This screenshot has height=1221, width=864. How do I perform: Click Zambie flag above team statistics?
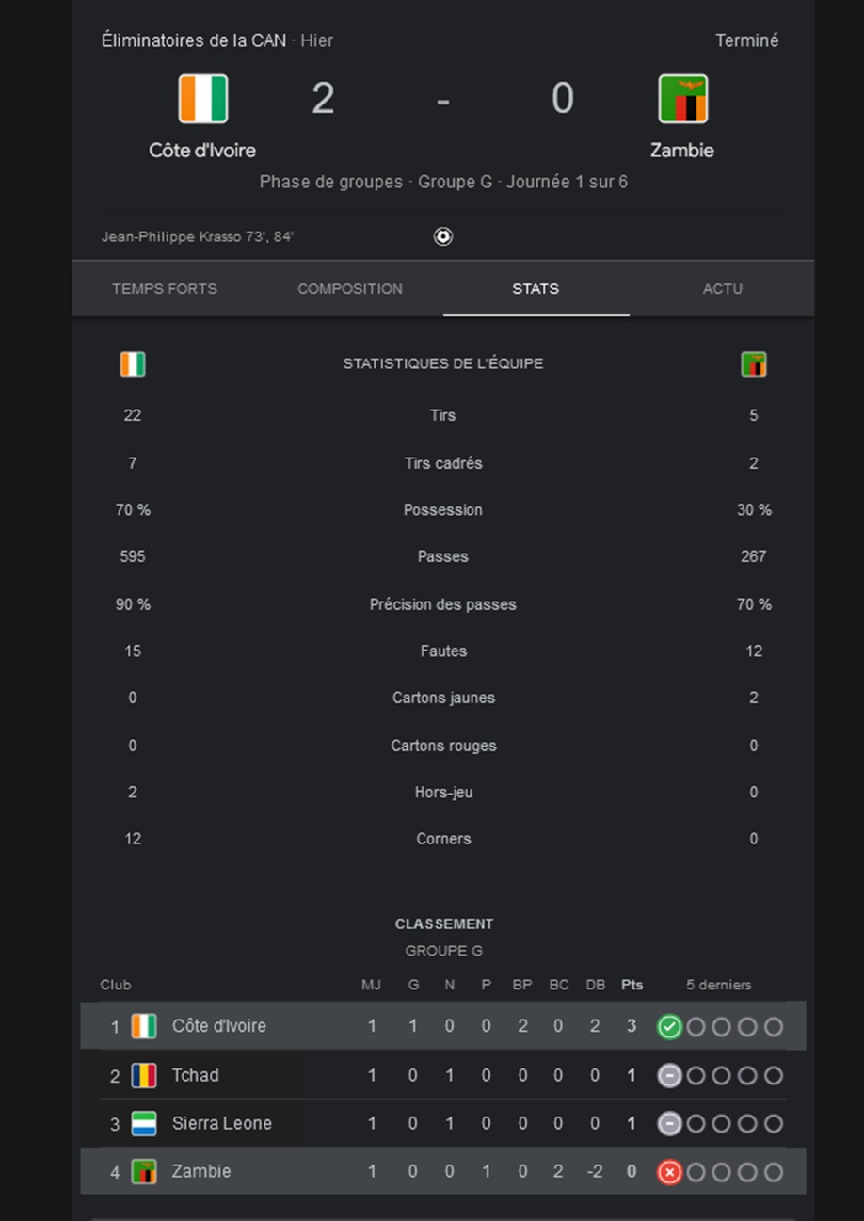754,364
